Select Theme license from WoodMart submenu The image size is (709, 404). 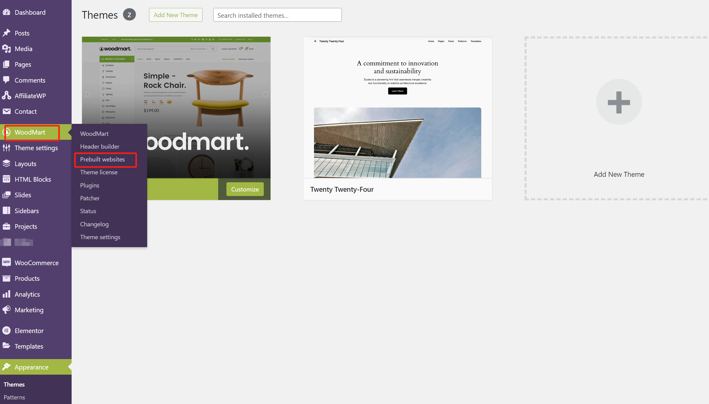click(98, 172)
